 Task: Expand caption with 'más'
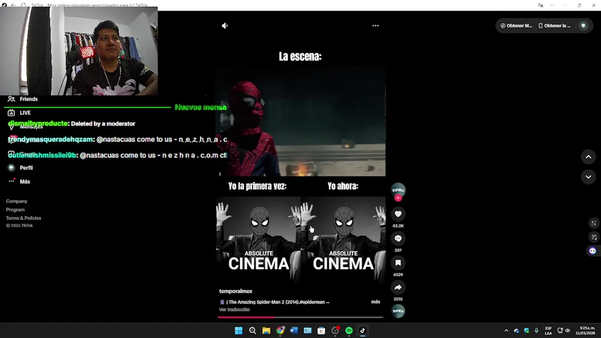(376, 302)
